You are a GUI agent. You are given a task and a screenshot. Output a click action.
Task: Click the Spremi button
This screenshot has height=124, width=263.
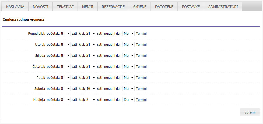coord(250,112)
